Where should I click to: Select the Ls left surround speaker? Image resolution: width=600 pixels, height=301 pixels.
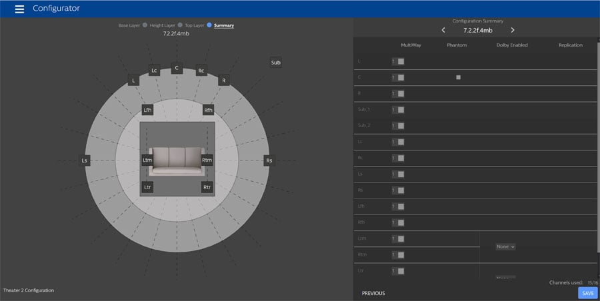[85, 160]
